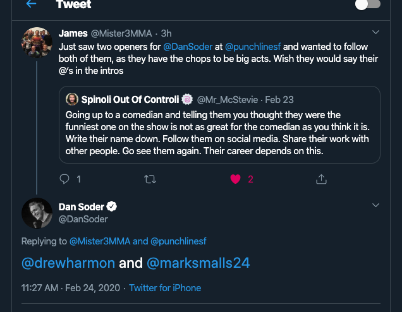Image resolution: width=402 pixels, height=312 pixels.
Task: Toggle the switch at top right
Action: point(368,4)
